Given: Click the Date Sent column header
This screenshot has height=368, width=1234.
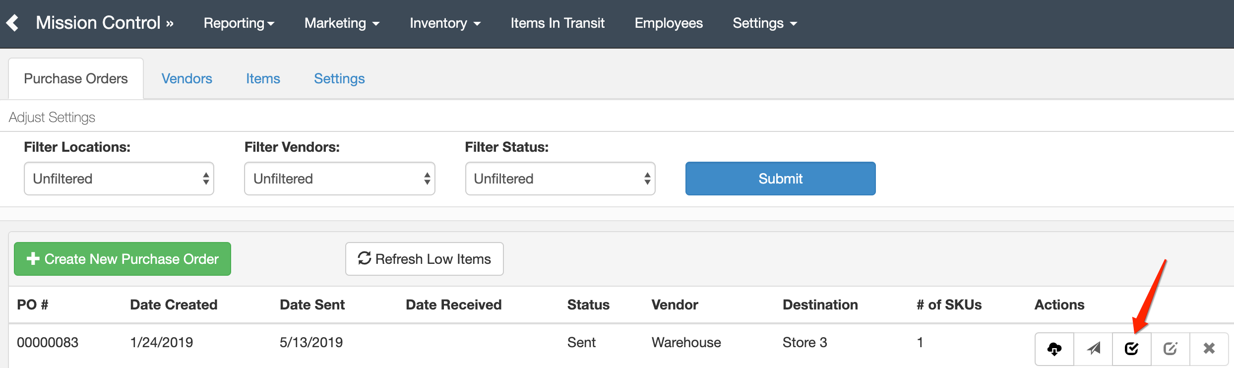Looking at the screenshot, I should tap(312, 305).
